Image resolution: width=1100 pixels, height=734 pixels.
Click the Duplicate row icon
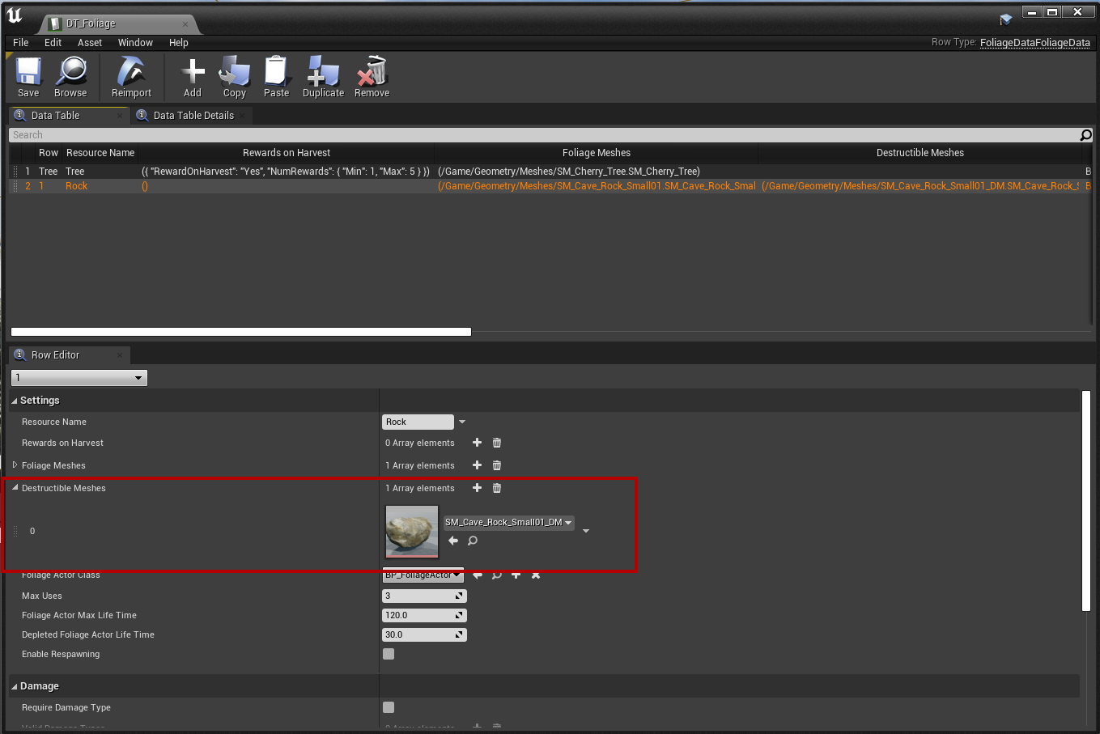click(323, 77)
